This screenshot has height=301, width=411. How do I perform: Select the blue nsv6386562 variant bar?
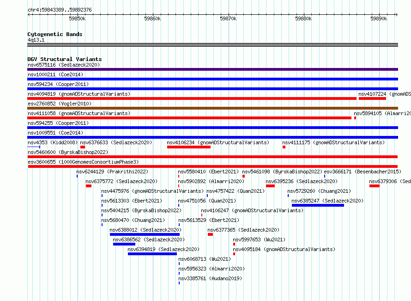point(124,244)
